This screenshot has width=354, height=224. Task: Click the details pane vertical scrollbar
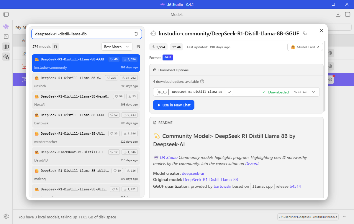[325, 76]
